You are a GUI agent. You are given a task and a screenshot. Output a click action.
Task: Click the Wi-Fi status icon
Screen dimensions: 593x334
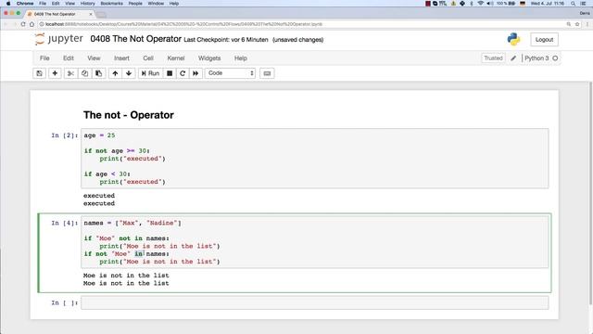(480, 4)
